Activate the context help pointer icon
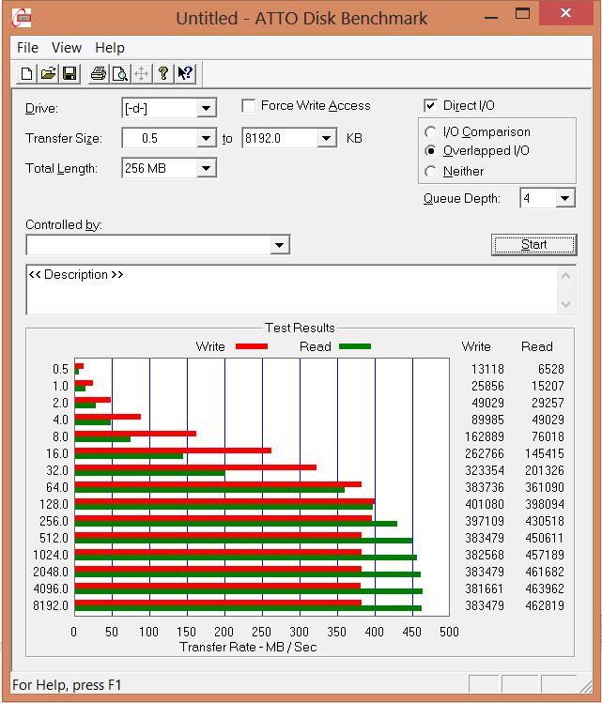 point(185,74)
